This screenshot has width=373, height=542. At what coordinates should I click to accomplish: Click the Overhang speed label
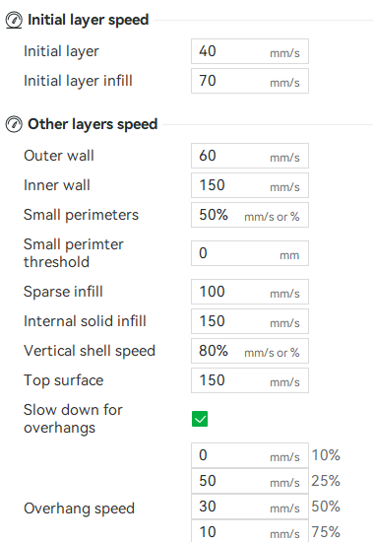click(x=79, y=508)
